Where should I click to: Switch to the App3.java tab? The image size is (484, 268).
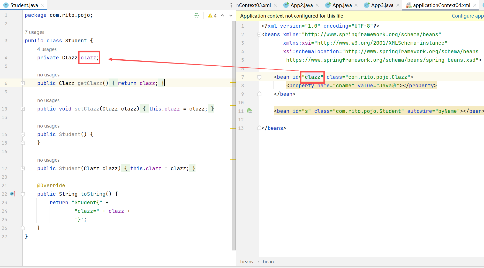(382, 5)
